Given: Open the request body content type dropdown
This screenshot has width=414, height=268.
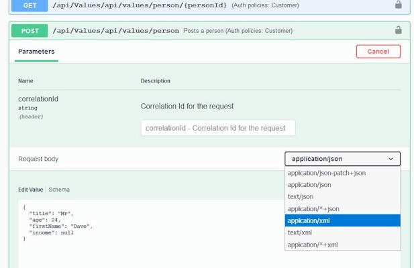Looking at the screenshot, I should (342, 159).
